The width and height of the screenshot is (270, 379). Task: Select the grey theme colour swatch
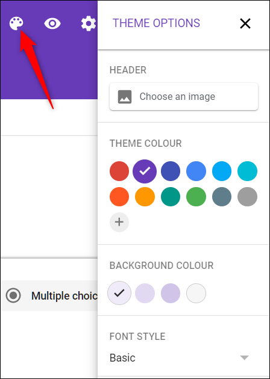pyautogui.click(x=247, y=197)
